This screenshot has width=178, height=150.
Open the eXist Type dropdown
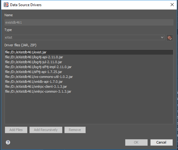pos(85,37)
